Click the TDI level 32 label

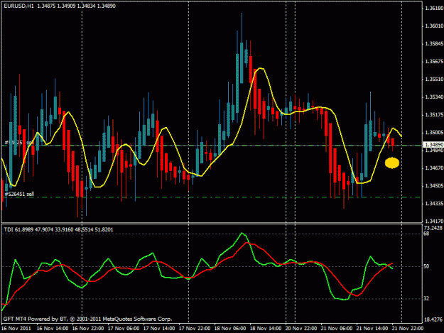426,298
